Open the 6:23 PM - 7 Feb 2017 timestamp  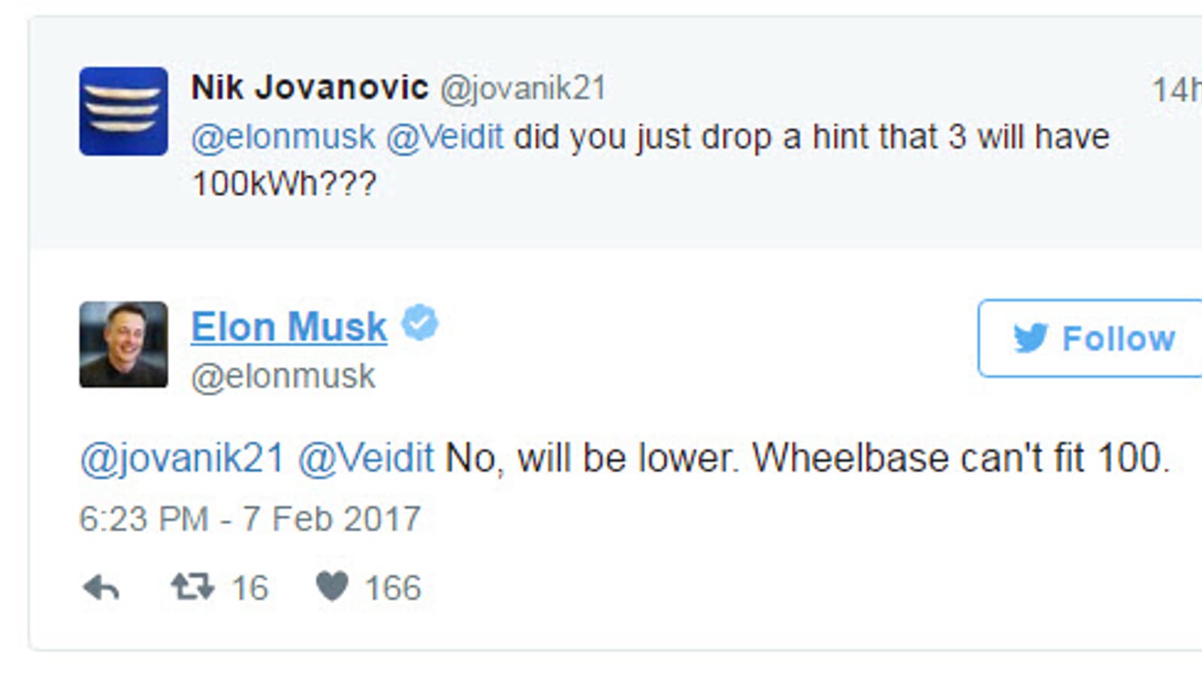click(x=250, y=519)
